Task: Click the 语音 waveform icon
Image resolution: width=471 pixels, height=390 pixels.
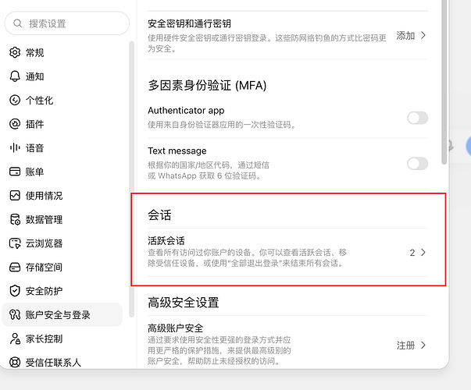Action: (15, 147)
